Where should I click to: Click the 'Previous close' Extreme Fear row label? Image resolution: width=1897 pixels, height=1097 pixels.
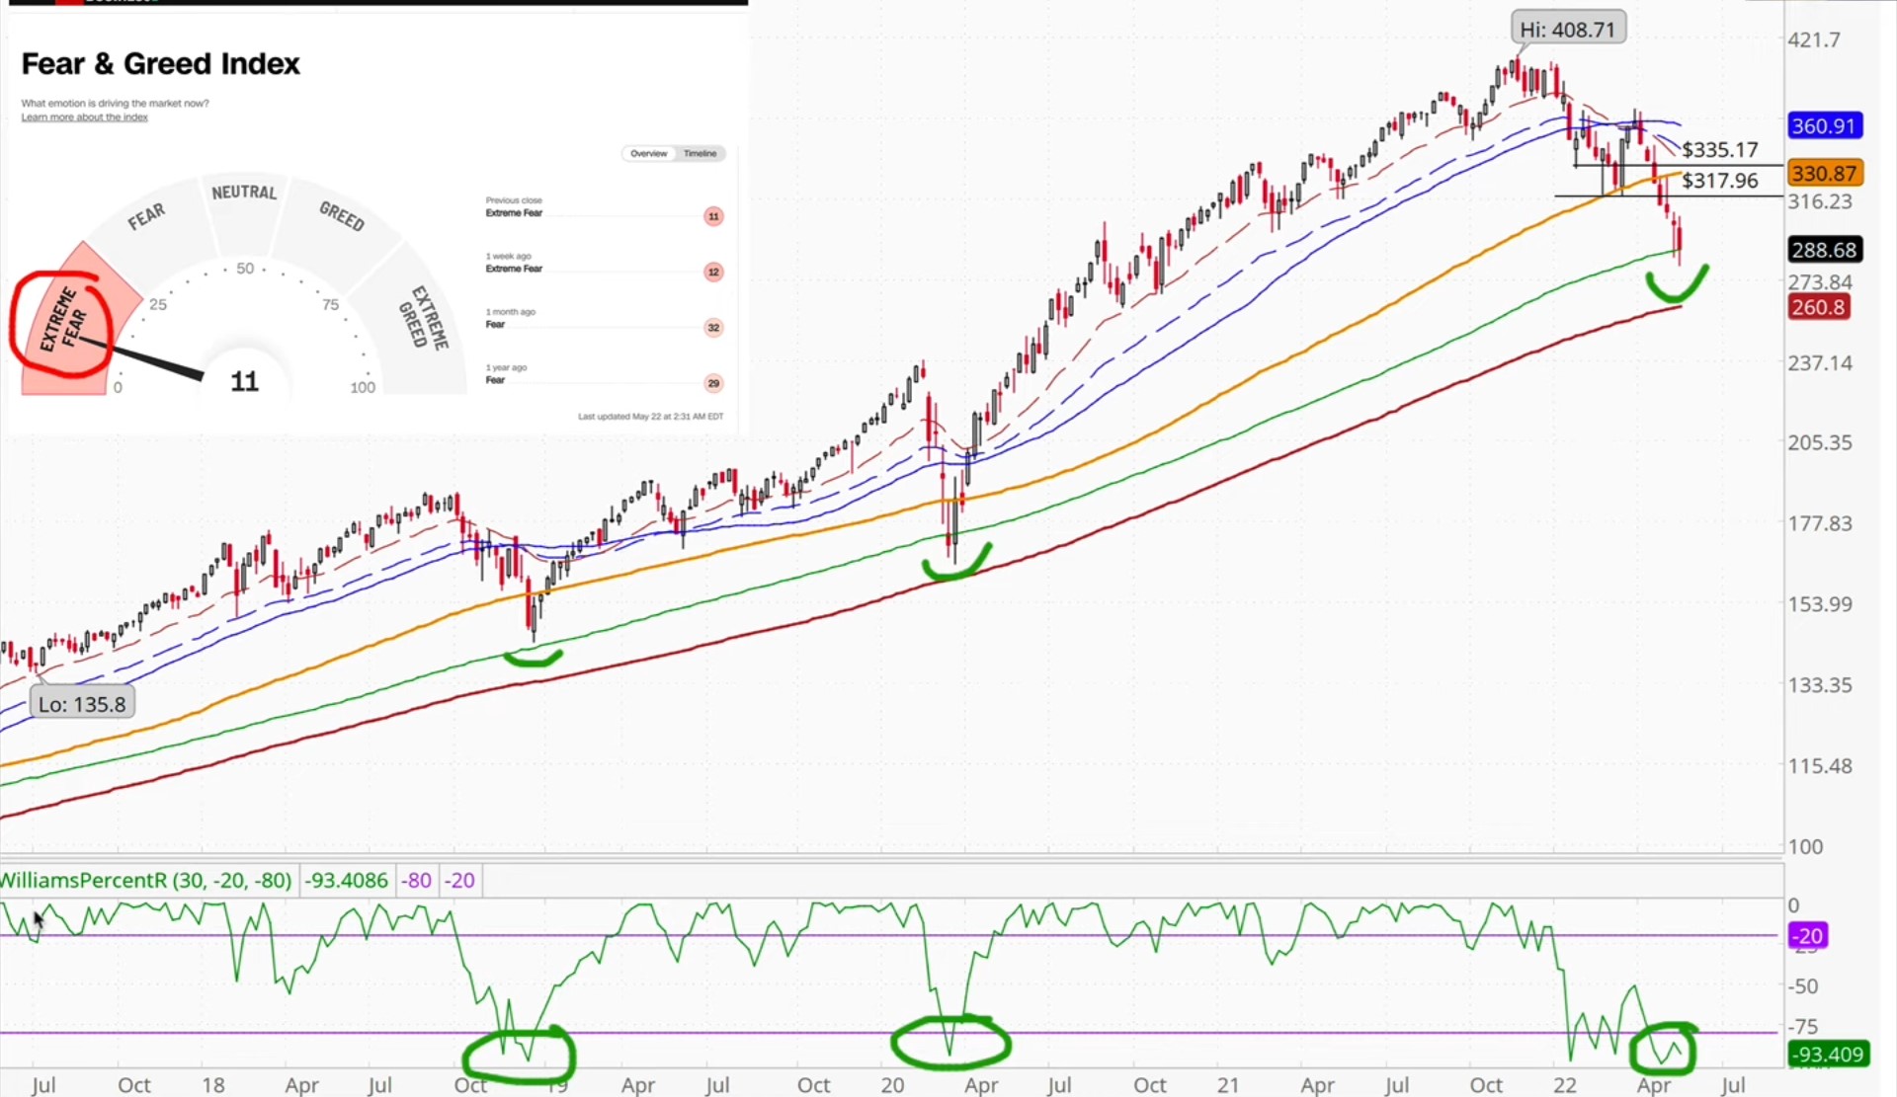tap(514, 206)
